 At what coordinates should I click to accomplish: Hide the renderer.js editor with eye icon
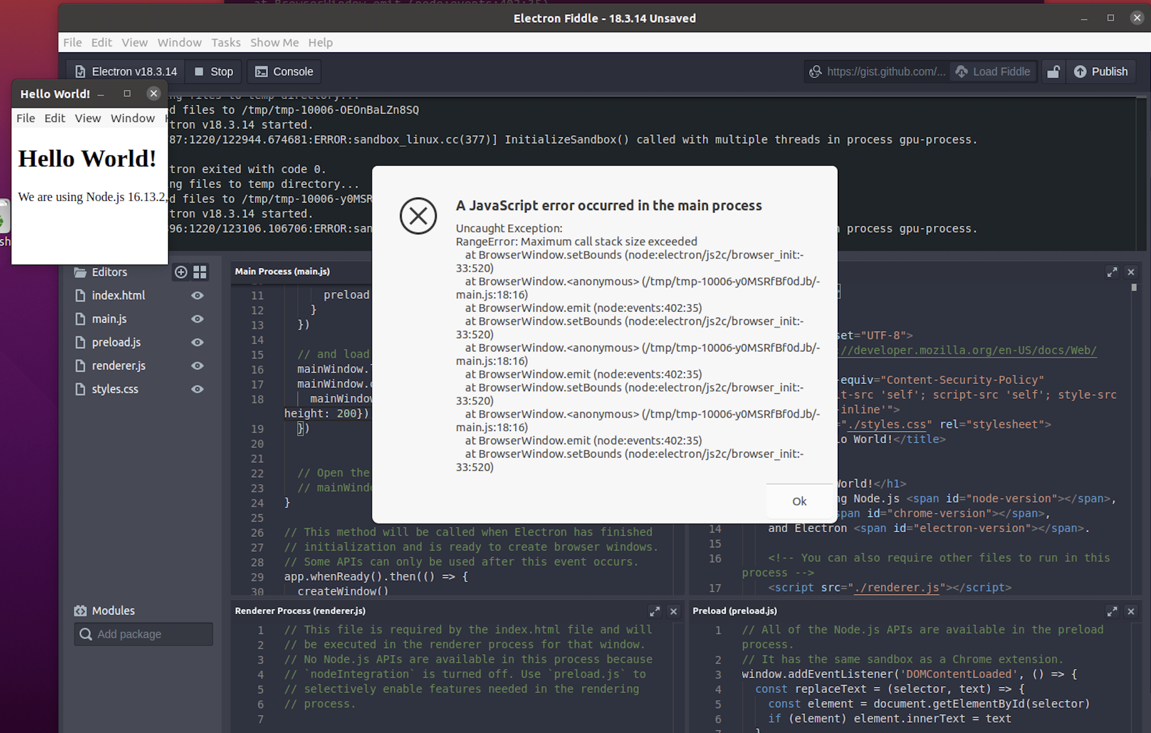(x=197, y=365)
